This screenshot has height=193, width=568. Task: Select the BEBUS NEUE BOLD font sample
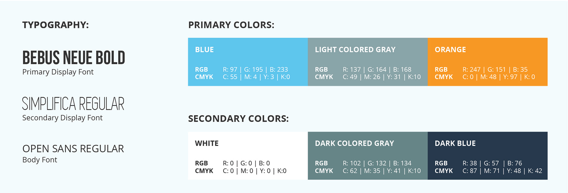pos(74,57)
